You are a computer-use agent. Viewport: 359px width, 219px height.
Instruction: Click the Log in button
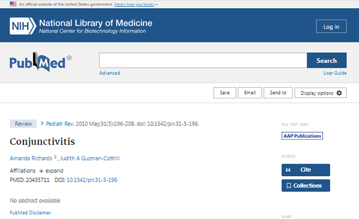point(331,27)
